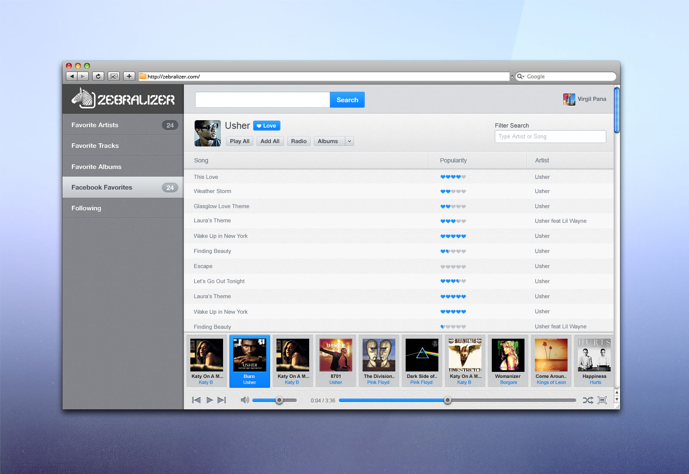
Task: Open the Timestretch Bassnectar album cover
Action: coord(465,355)
